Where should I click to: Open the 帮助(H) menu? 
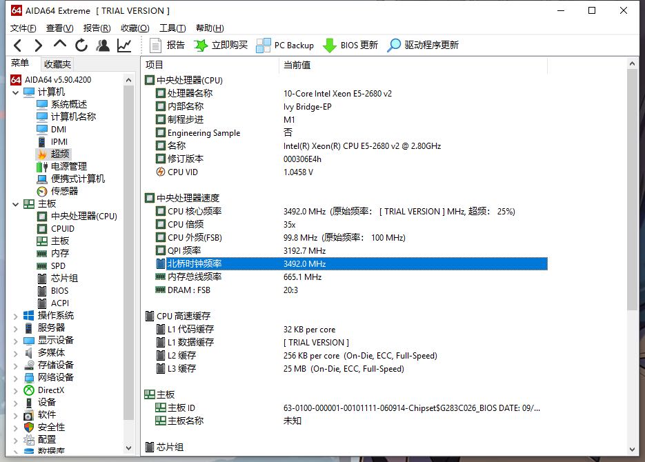pyautogui.click(x=210, y=28)
